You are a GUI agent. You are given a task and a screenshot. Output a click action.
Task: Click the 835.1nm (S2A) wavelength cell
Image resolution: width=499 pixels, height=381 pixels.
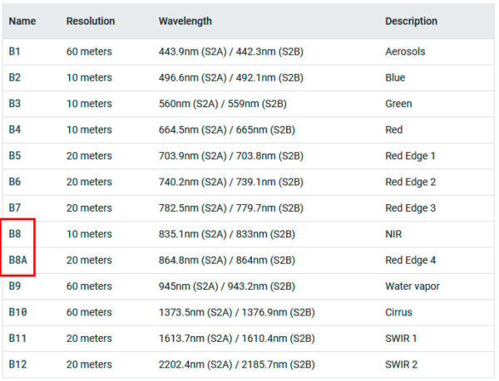coord(227,234)
